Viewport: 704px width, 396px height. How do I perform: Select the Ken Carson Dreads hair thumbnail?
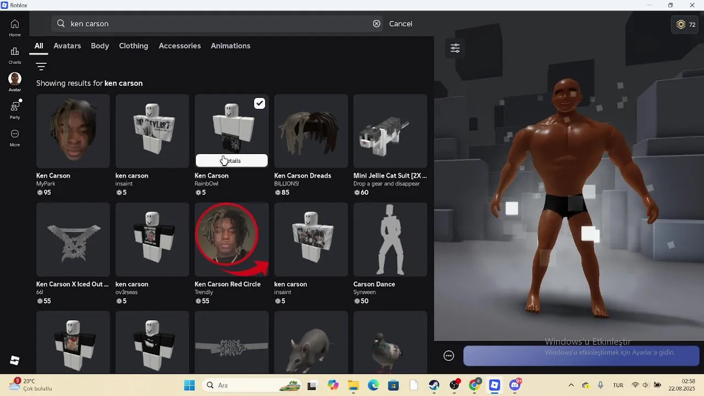(x=311, y=131)
